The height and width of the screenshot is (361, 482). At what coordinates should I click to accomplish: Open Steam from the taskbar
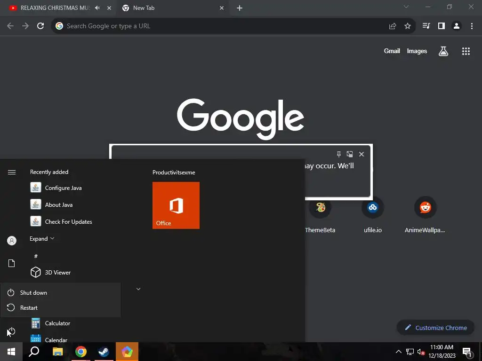104,352
